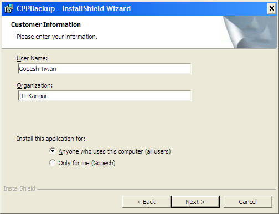The width and height of the screenshot is (279, 214).
Task: Click into the Organization input field
Action: tap(105, 96)
